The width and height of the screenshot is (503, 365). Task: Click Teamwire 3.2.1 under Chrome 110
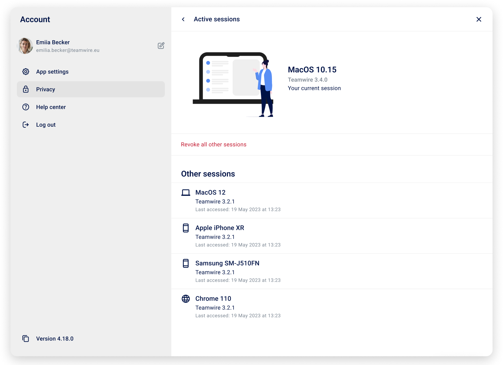point(215,308)
